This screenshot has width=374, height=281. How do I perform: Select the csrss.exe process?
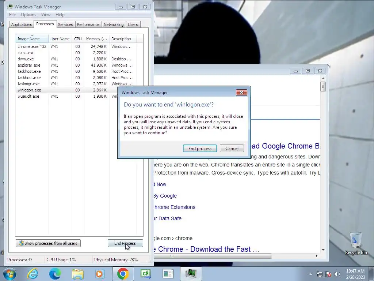point(79,53)
